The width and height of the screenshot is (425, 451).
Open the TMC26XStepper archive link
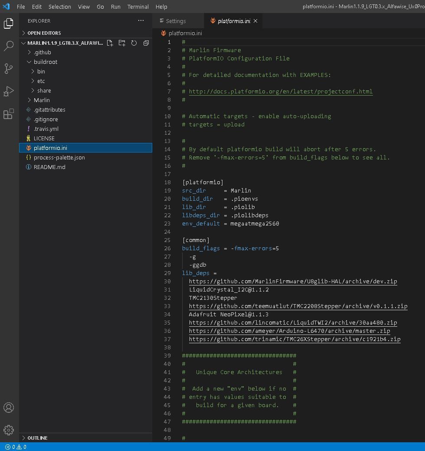tap(294, 339)
